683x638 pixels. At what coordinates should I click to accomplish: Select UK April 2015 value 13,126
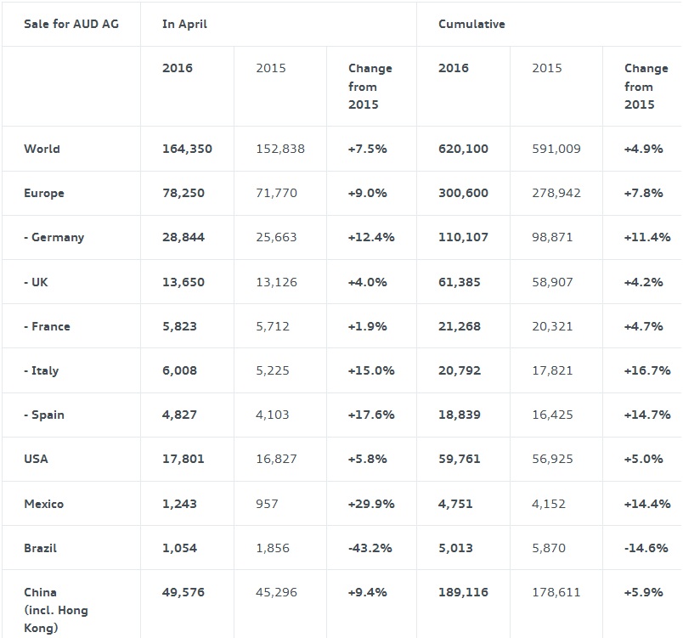click(276, 282)
